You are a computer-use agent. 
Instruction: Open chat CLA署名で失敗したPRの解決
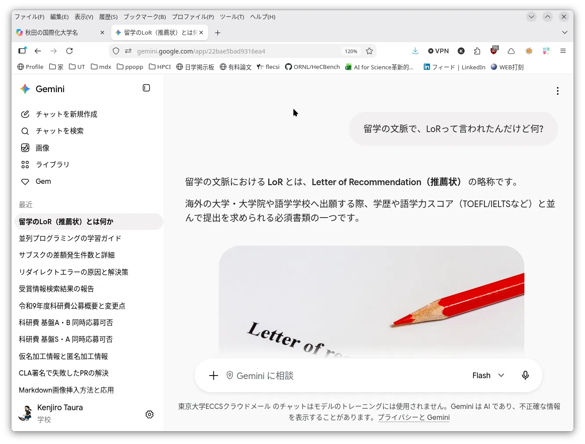coord(89,373)
